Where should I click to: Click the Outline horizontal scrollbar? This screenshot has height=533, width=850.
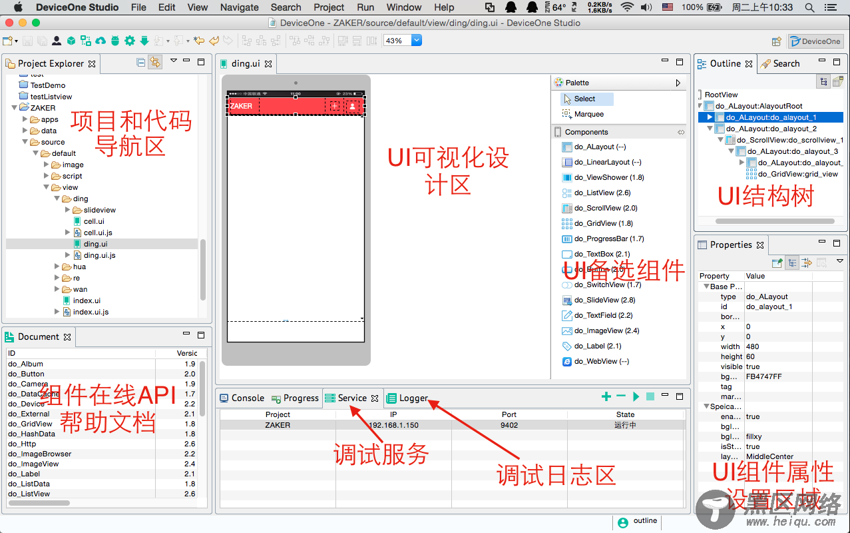[774, 221]
